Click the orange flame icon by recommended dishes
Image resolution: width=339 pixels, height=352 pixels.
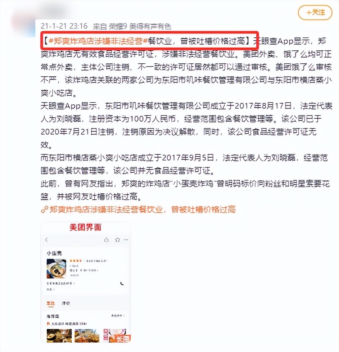pyautogui.click(x=48, y=324)
